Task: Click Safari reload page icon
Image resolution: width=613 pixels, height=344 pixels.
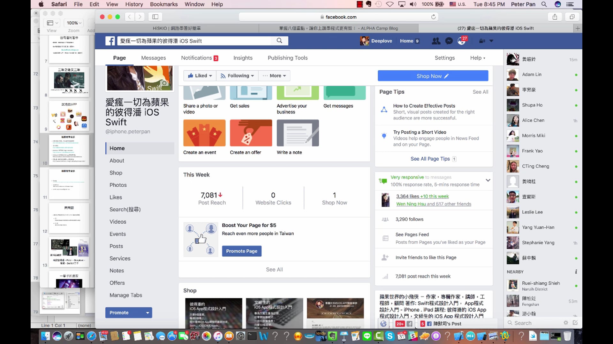Action: [433, 17]
